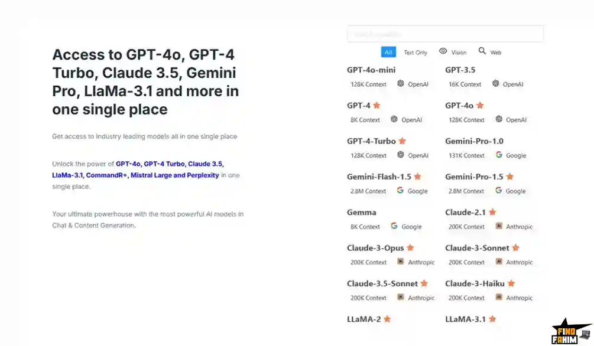Click the OpenAI logo under GPT-4o-mini
Image resolution: width=594 pixels, height=346 pixels.
pos(401,84)
